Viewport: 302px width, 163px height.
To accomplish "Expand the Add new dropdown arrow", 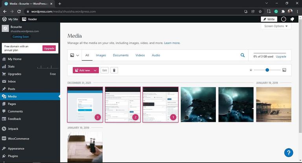I will (x=95, y=70).
